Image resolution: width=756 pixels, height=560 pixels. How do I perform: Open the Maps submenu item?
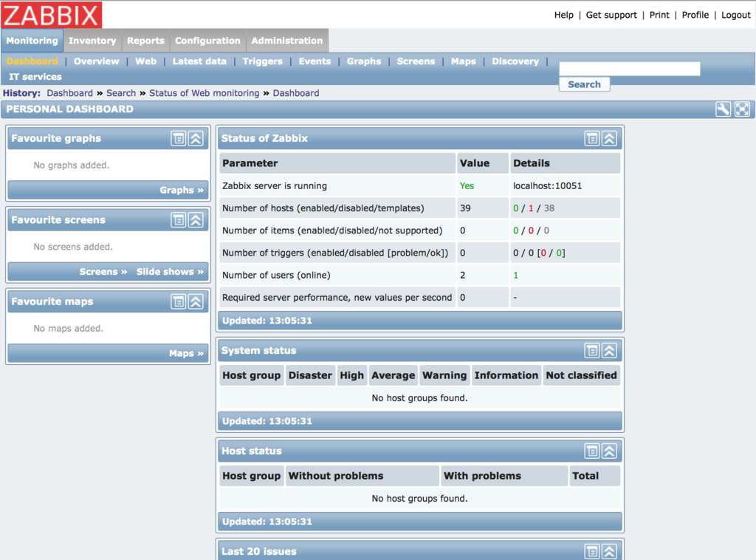(464, 61)
